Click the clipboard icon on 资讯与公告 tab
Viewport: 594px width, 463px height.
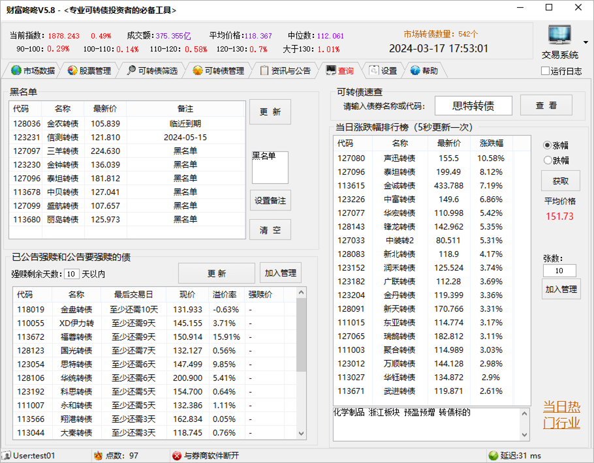264,70
